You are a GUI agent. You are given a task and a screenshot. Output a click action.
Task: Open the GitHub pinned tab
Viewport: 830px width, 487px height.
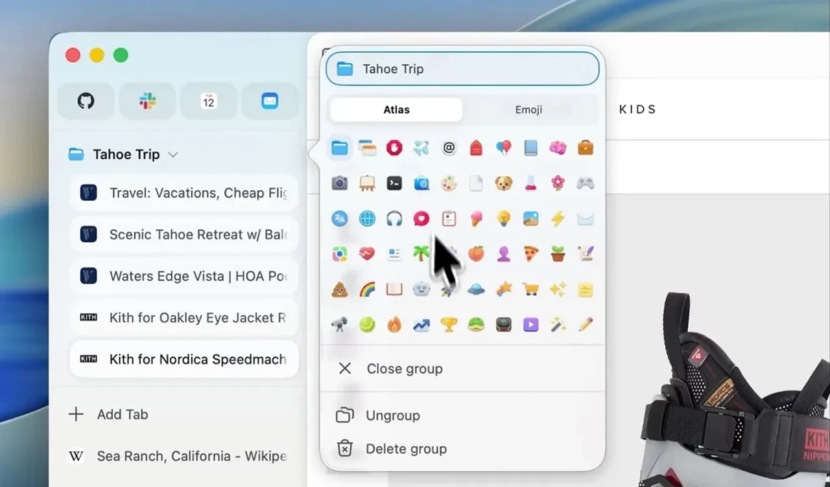click(86, 101)
